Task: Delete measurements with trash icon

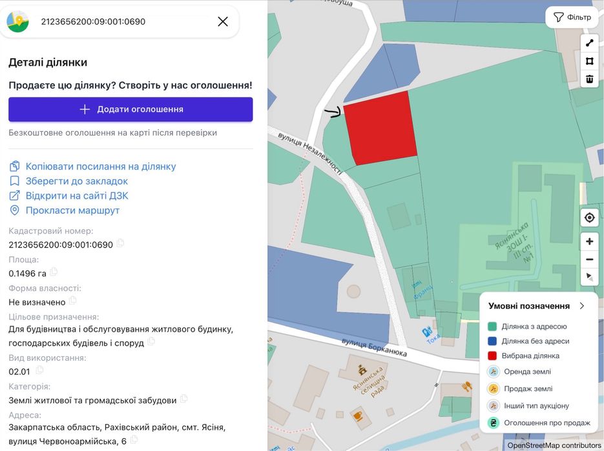Action: 589,79
